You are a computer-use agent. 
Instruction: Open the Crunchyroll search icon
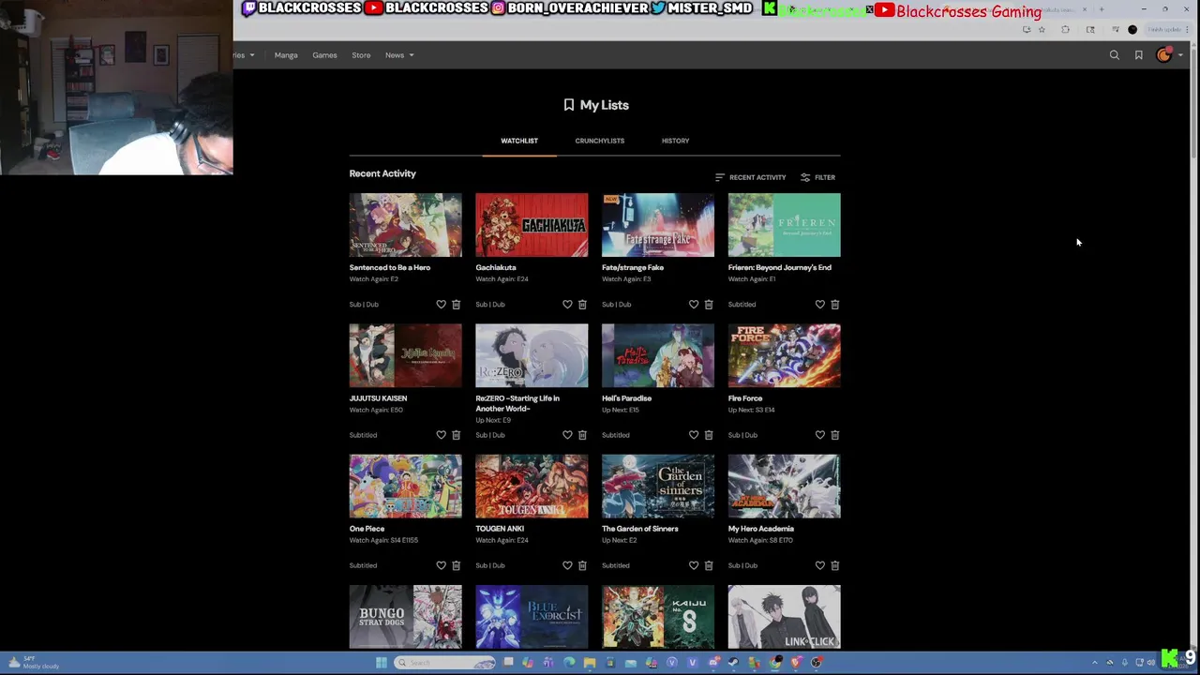pyautogui.click(x=1115, y=55)
